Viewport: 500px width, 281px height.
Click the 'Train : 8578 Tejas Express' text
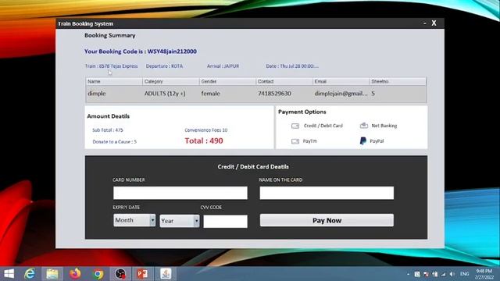(111, 66)
